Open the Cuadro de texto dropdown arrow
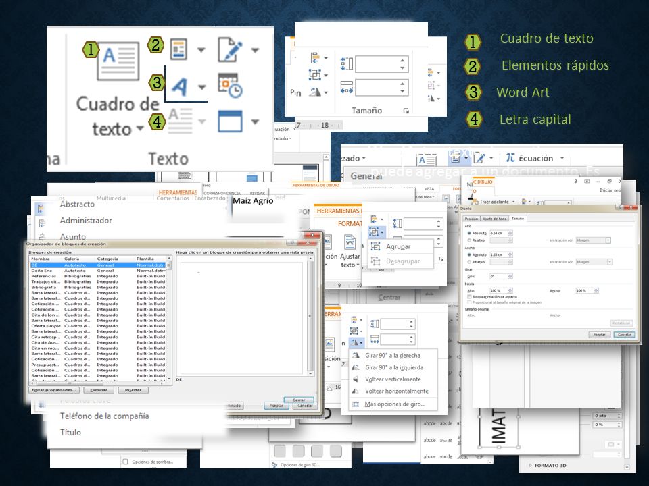This screenshot has height=486, width=649. [x=140, y=128]
